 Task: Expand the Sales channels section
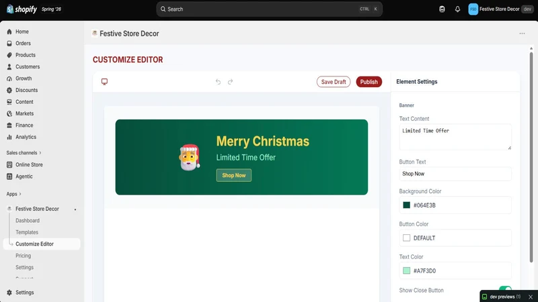[x=24, y=153]
